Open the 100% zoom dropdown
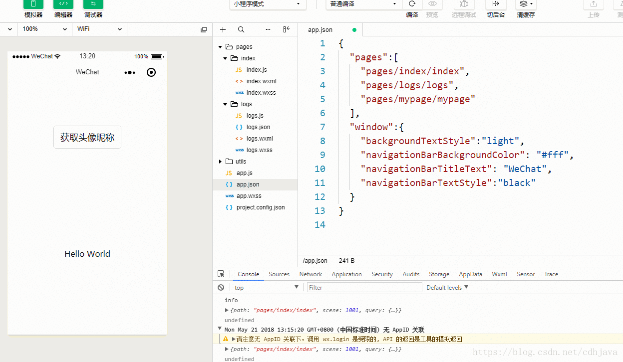This screenshot has height=362, width=623. [45, 29]
